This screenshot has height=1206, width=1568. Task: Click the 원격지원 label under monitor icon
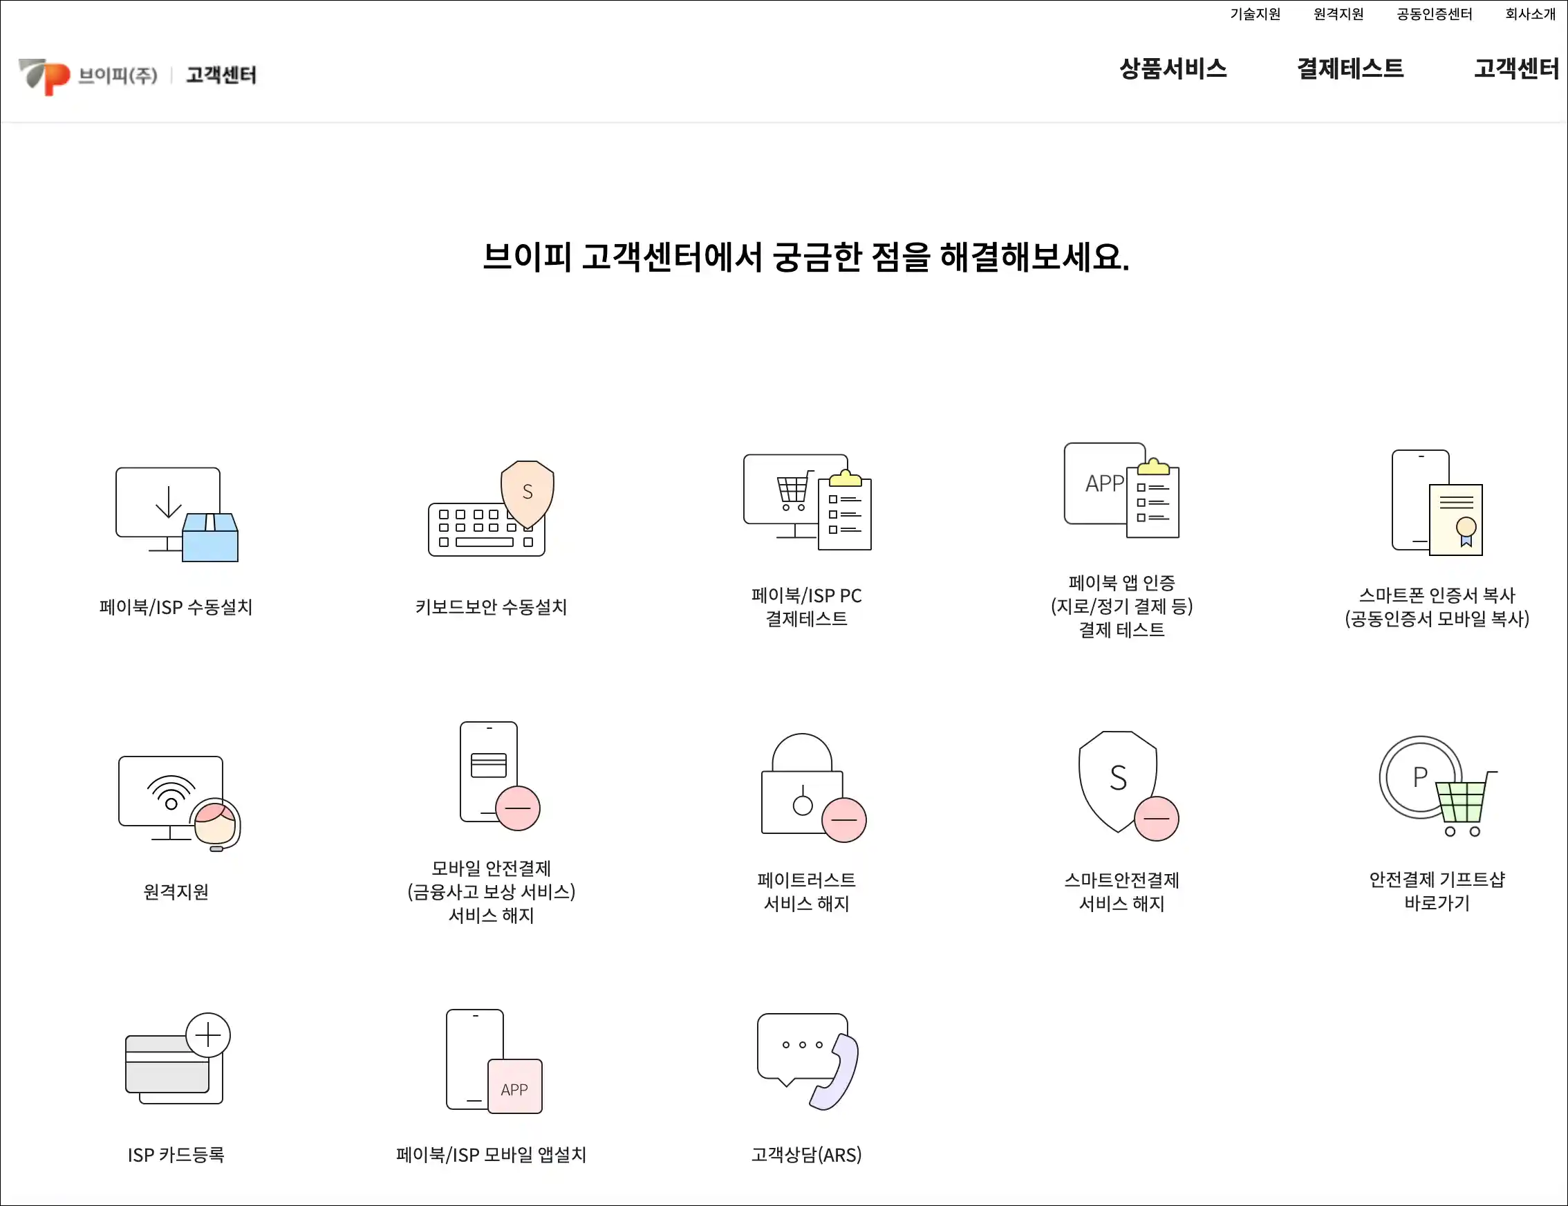[x=176, y=892]
